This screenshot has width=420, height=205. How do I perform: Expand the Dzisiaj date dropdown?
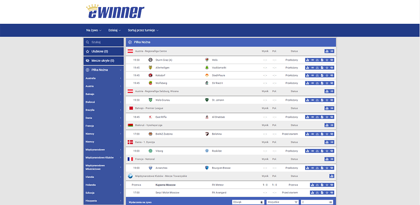click(115, 30)
